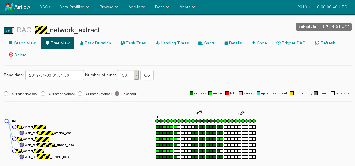Screen dimensions: 355x166
Task: Collapse the [DAG] root tree node
Action: pos(7,121)
